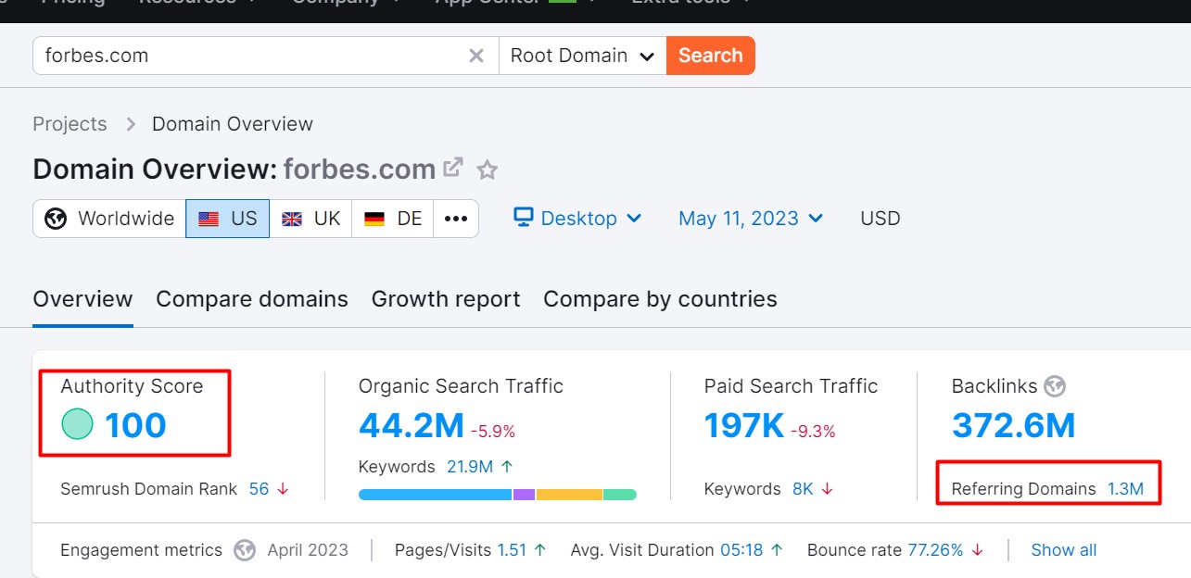Open Semrush Domain Rank 56
The height and width of the screenshot is (578, 1191).
click(x=259, y=489)
